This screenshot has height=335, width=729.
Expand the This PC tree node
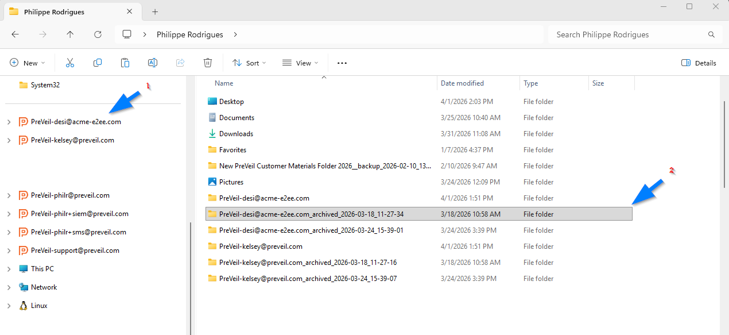point(9,269)
